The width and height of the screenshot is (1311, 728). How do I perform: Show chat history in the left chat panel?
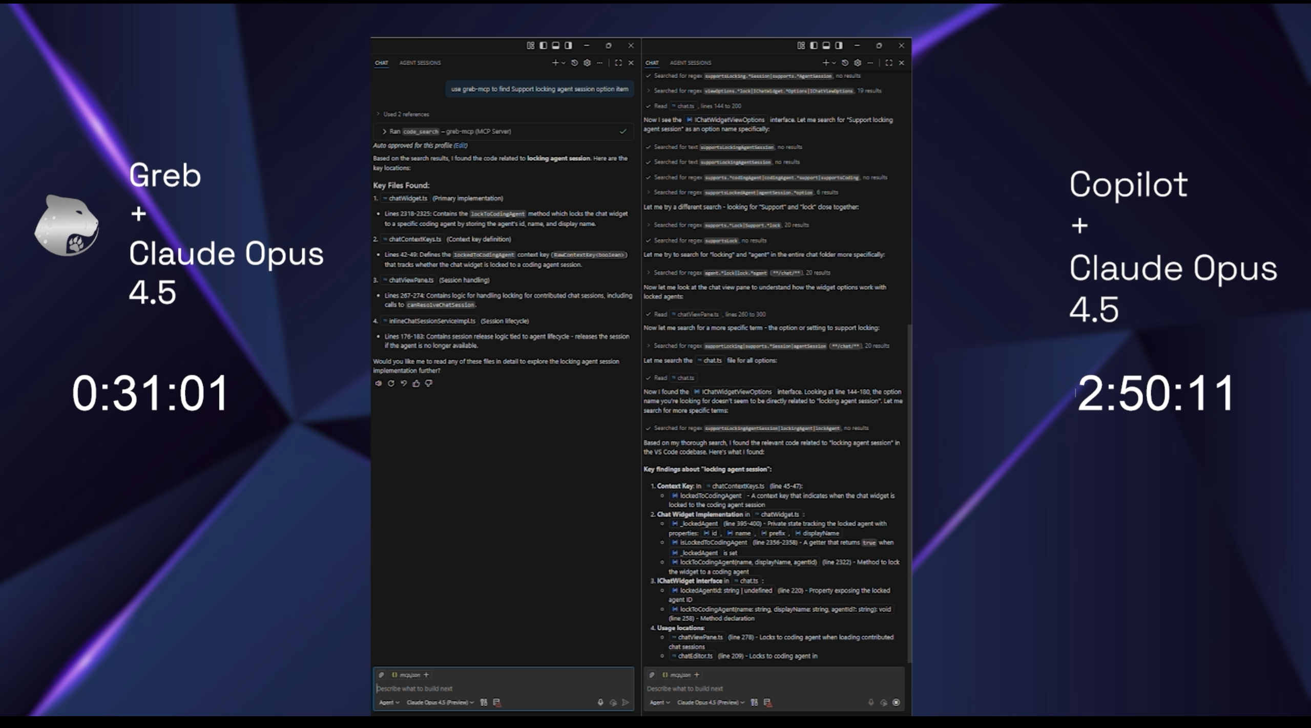click(x=574, y=62)
